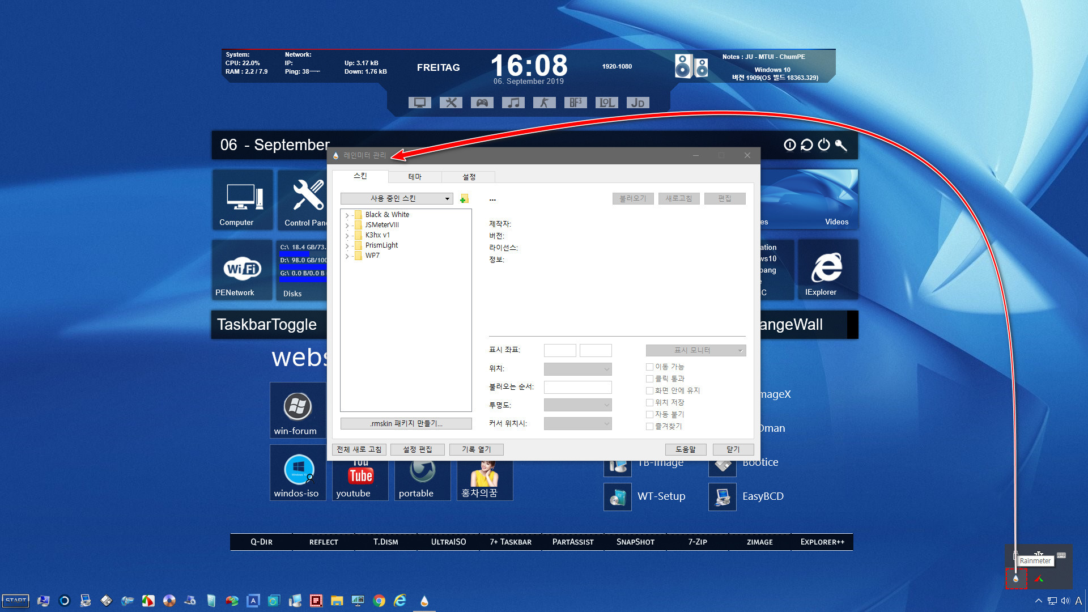Click the 기록 열기 button
Screen dimensions: 1088x612
[477, 449]
